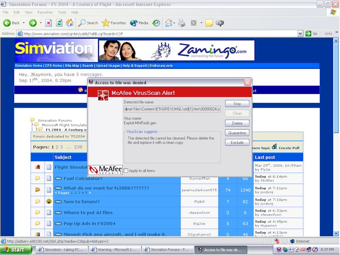Open Favorites star in toolbar
This screenshot has width=340, height=255.
(114, 23)
